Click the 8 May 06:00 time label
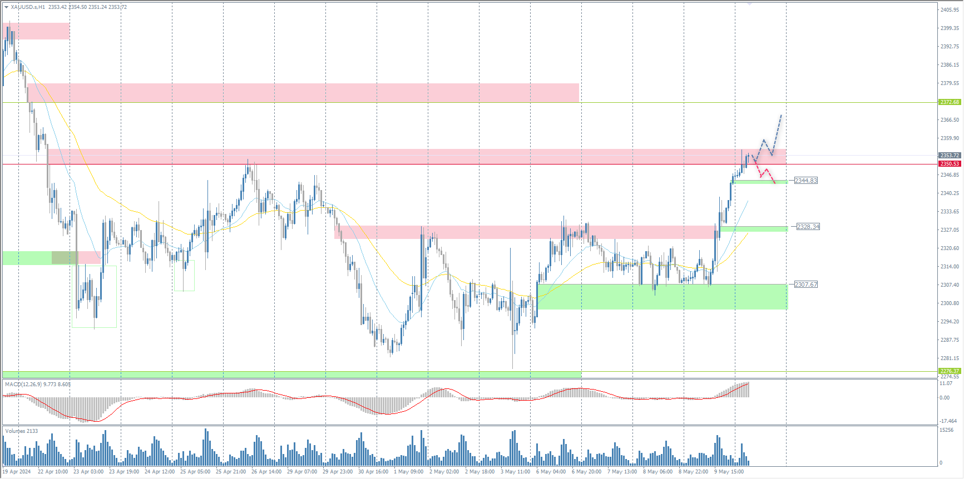This screenshot has height=479, width=964. click(x=658, y=472)
